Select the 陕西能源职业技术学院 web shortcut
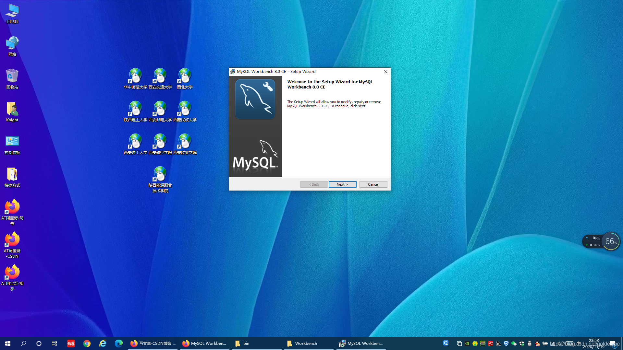 (160, 180)
